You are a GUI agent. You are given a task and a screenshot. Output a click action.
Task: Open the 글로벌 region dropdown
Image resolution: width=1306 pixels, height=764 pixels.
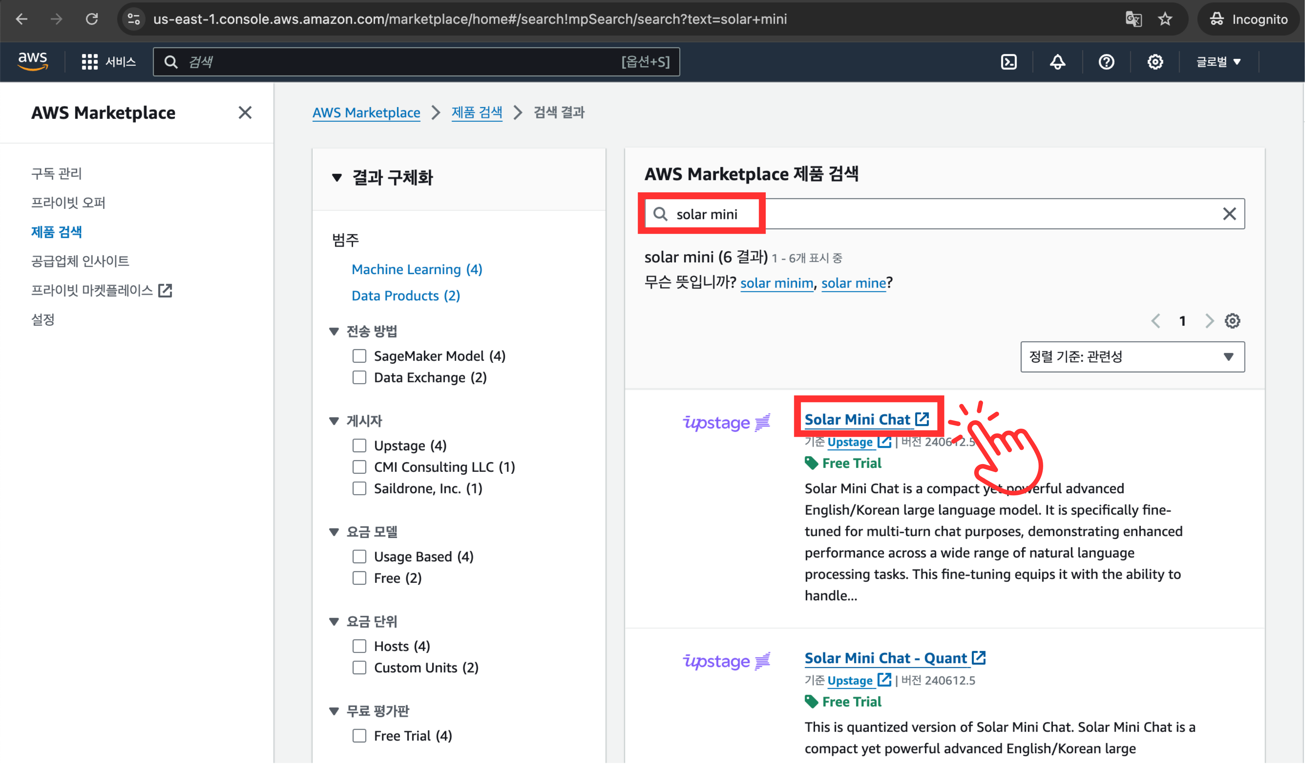pyautogui.click(x=1218, y=62)
